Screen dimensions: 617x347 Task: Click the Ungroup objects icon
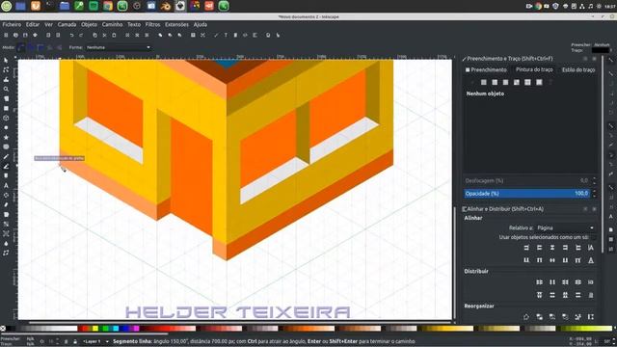tap(202, 35)
